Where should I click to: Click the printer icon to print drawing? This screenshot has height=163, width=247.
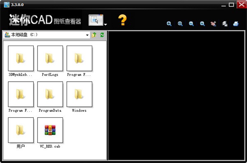click(236, 24)
